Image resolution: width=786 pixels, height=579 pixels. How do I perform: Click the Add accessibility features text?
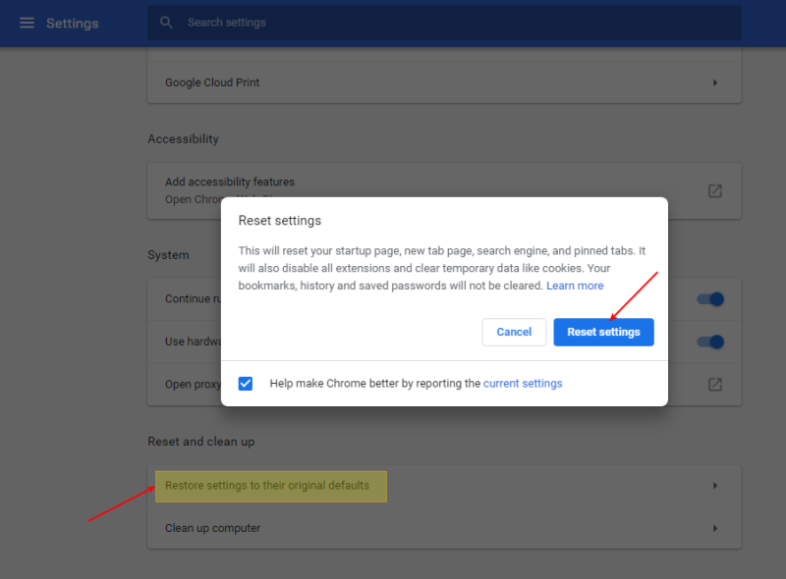230,182
